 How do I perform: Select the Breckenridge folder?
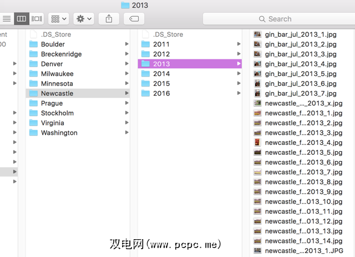[78, 54]
